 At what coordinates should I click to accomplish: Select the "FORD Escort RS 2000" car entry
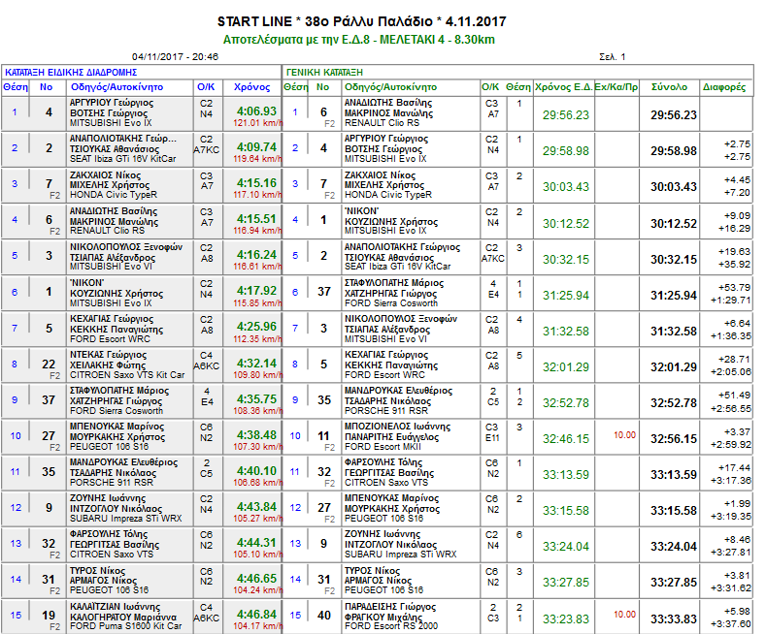(x=391, y=625)
